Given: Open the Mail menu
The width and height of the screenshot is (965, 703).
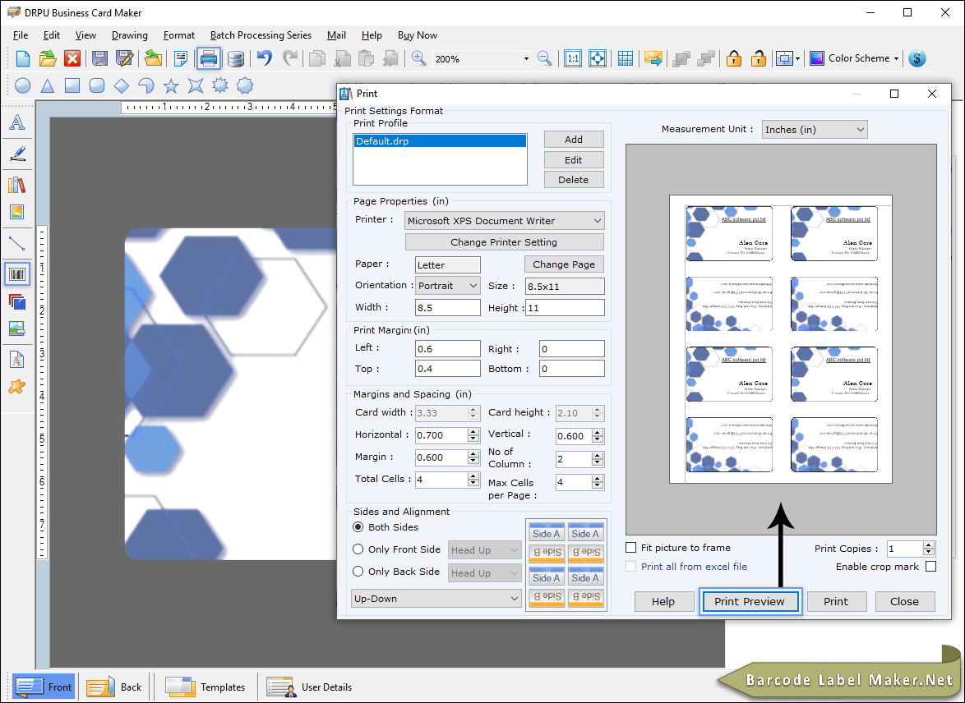Looking at the screenshot, I should [x=336, y=35].
